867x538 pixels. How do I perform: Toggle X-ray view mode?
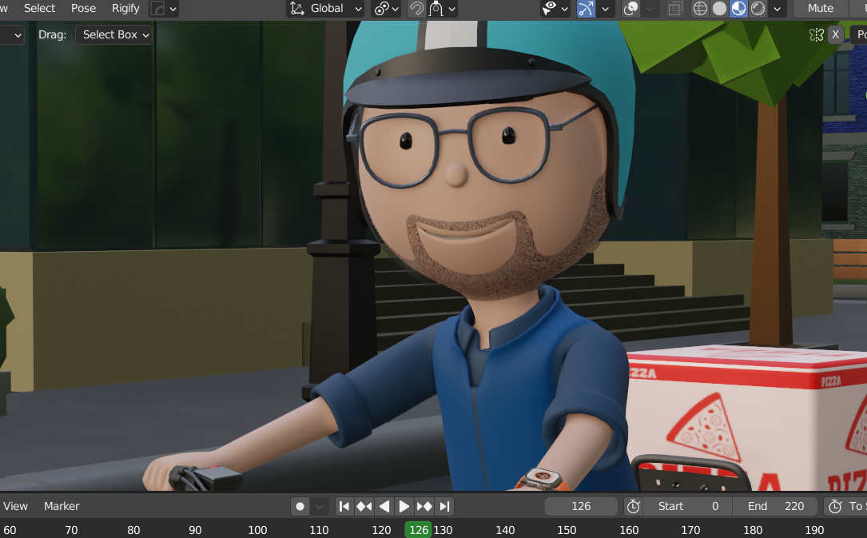coord(675,9)
